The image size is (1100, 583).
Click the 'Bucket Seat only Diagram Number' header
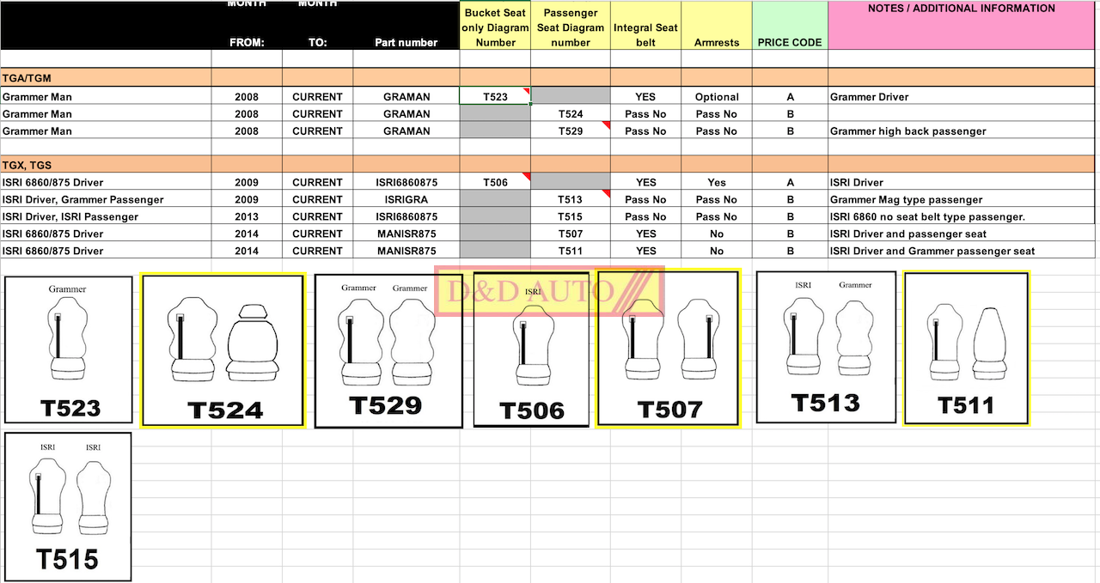(495, 26)
